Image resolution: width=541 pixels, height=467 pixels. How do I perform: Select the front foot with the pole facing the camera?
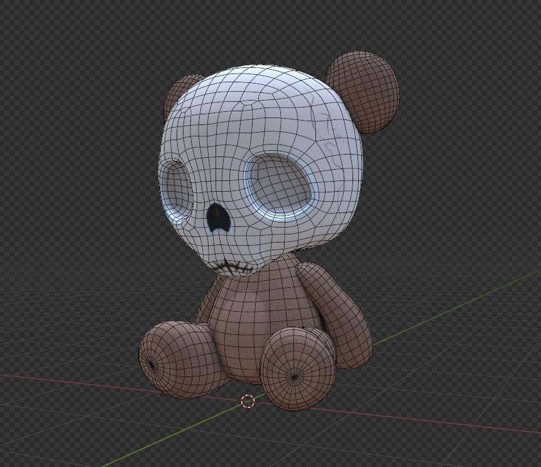point(297,369)
